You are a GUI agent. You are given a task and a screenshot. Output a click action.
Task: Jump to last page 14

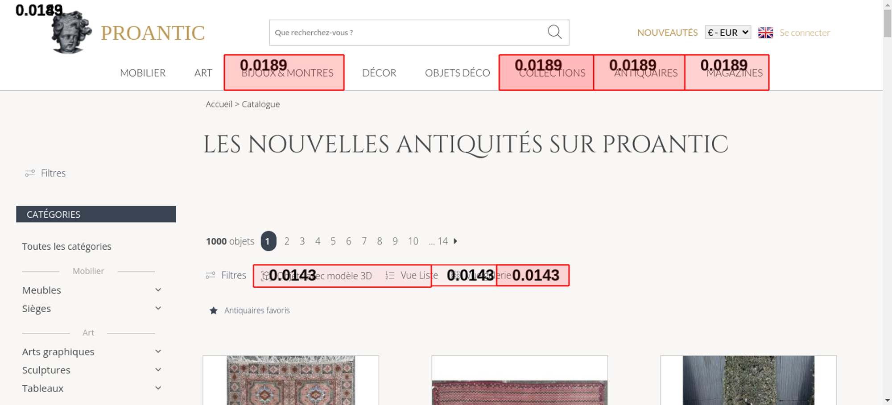(442, 241)
